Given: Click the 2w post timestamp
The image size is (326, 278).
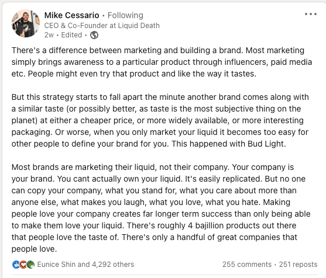Looking at the screenshot, I should click(49, 35).
